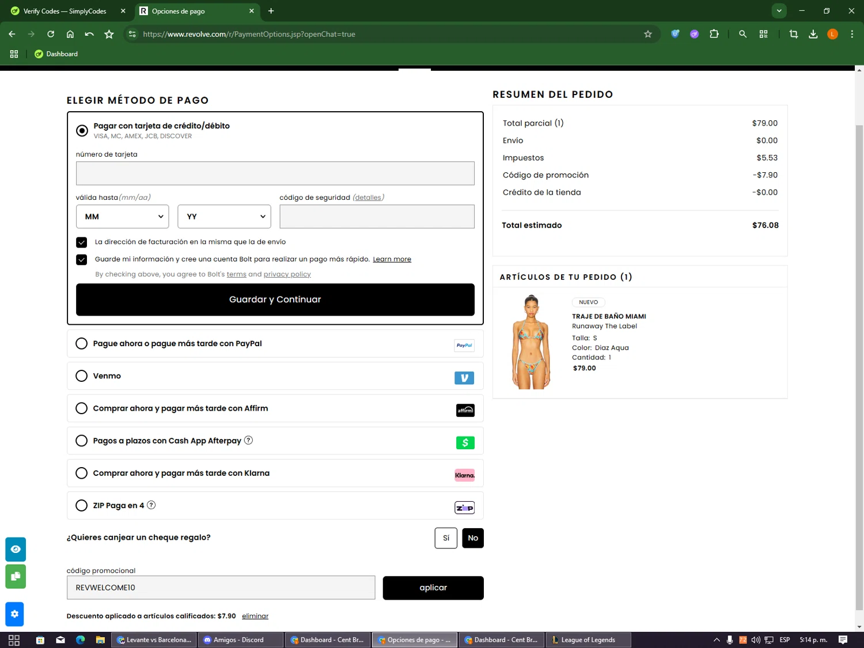Click eliminar to remove discount
Image resolution: width=864 pixels, height=648 pixels.
255,616
